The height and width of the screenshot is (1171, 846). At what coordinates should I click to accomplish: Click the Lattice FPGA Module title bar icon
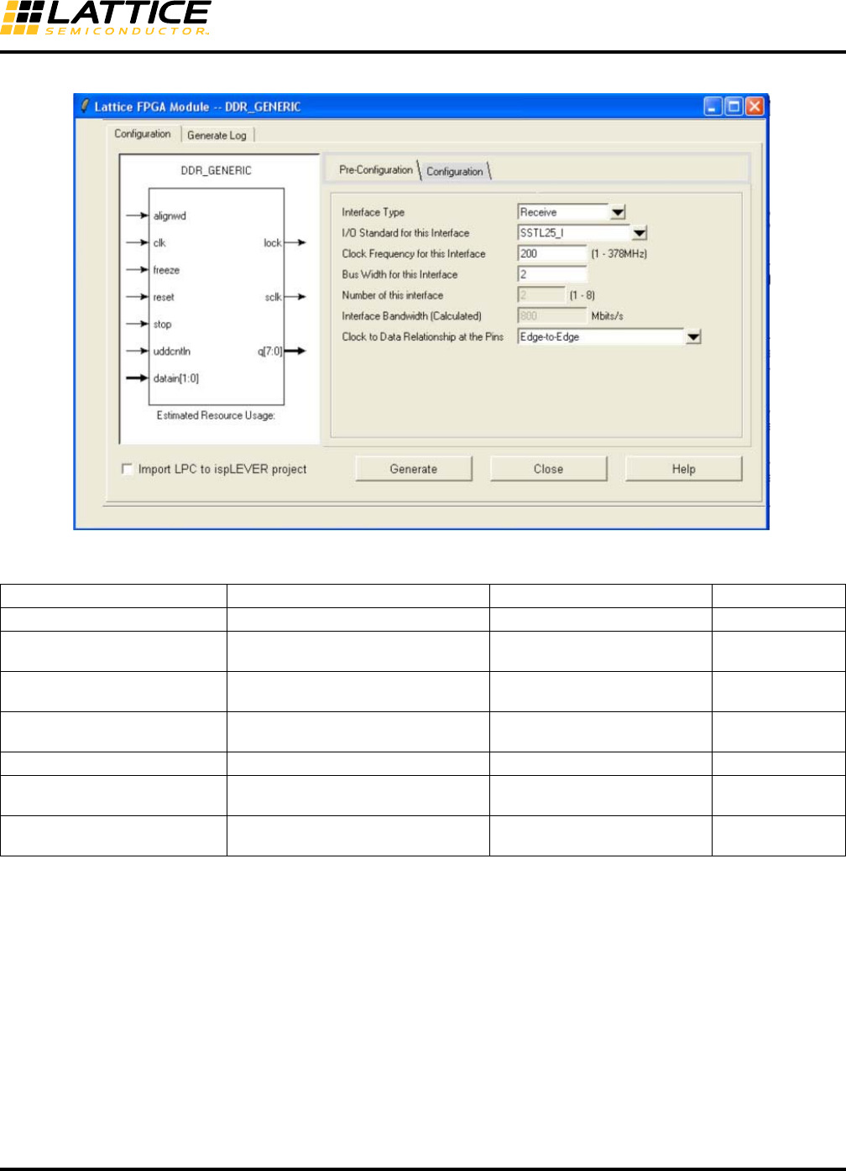click(x=84, y=107)
